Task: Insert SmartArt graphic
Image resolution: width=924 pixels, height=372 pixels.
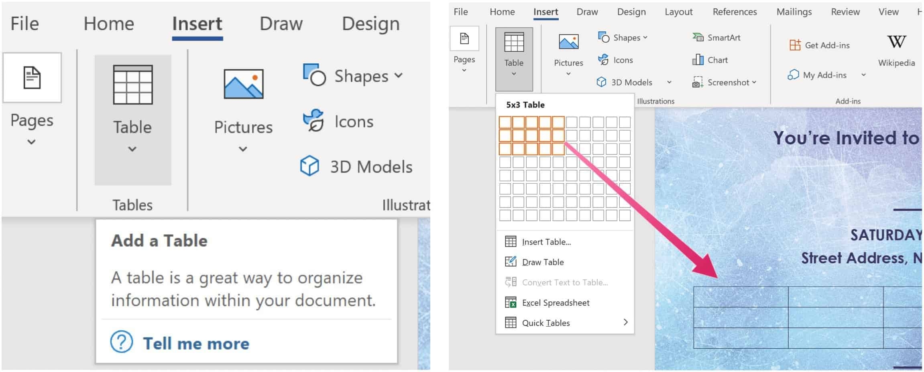Action: (x=716, y=38)
